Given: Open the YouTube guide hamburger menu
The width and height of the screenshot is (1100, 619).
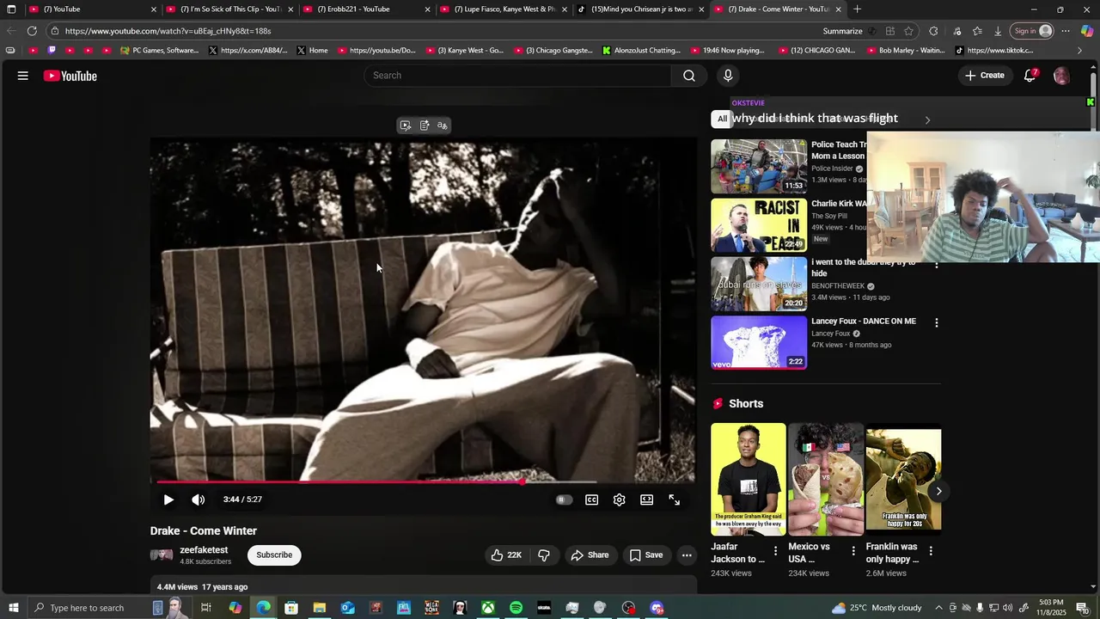Looking at the screenshot, I should 23,76.
